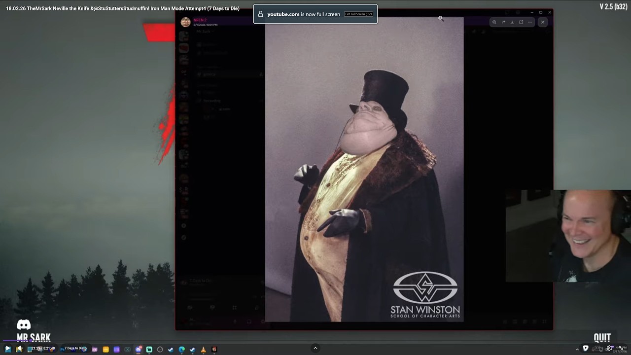631x355 pixels.
Task: Click the Exit Full Screen (Esc) button
Action: 358,14
